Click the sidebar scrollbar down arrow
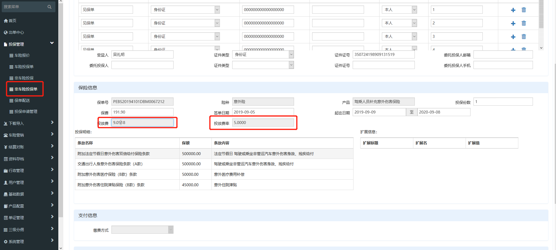This screenshot has height=250, width=556. click(x=61, y=248)
